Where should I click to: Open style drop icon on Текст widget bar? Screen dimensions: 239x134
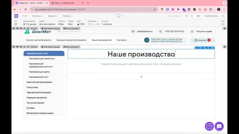point(203,48)
